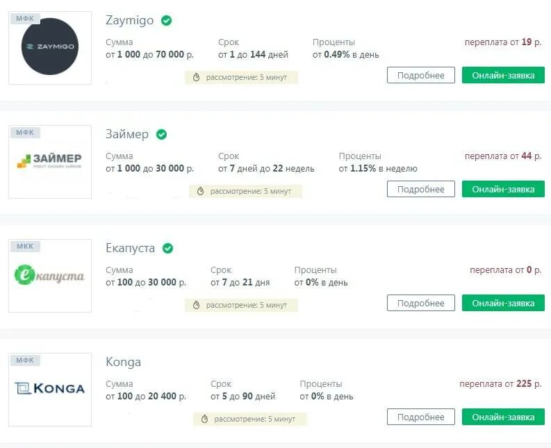Click the Konga logo image
Screen dimensions: 551x448
click(x=50, y=389)
